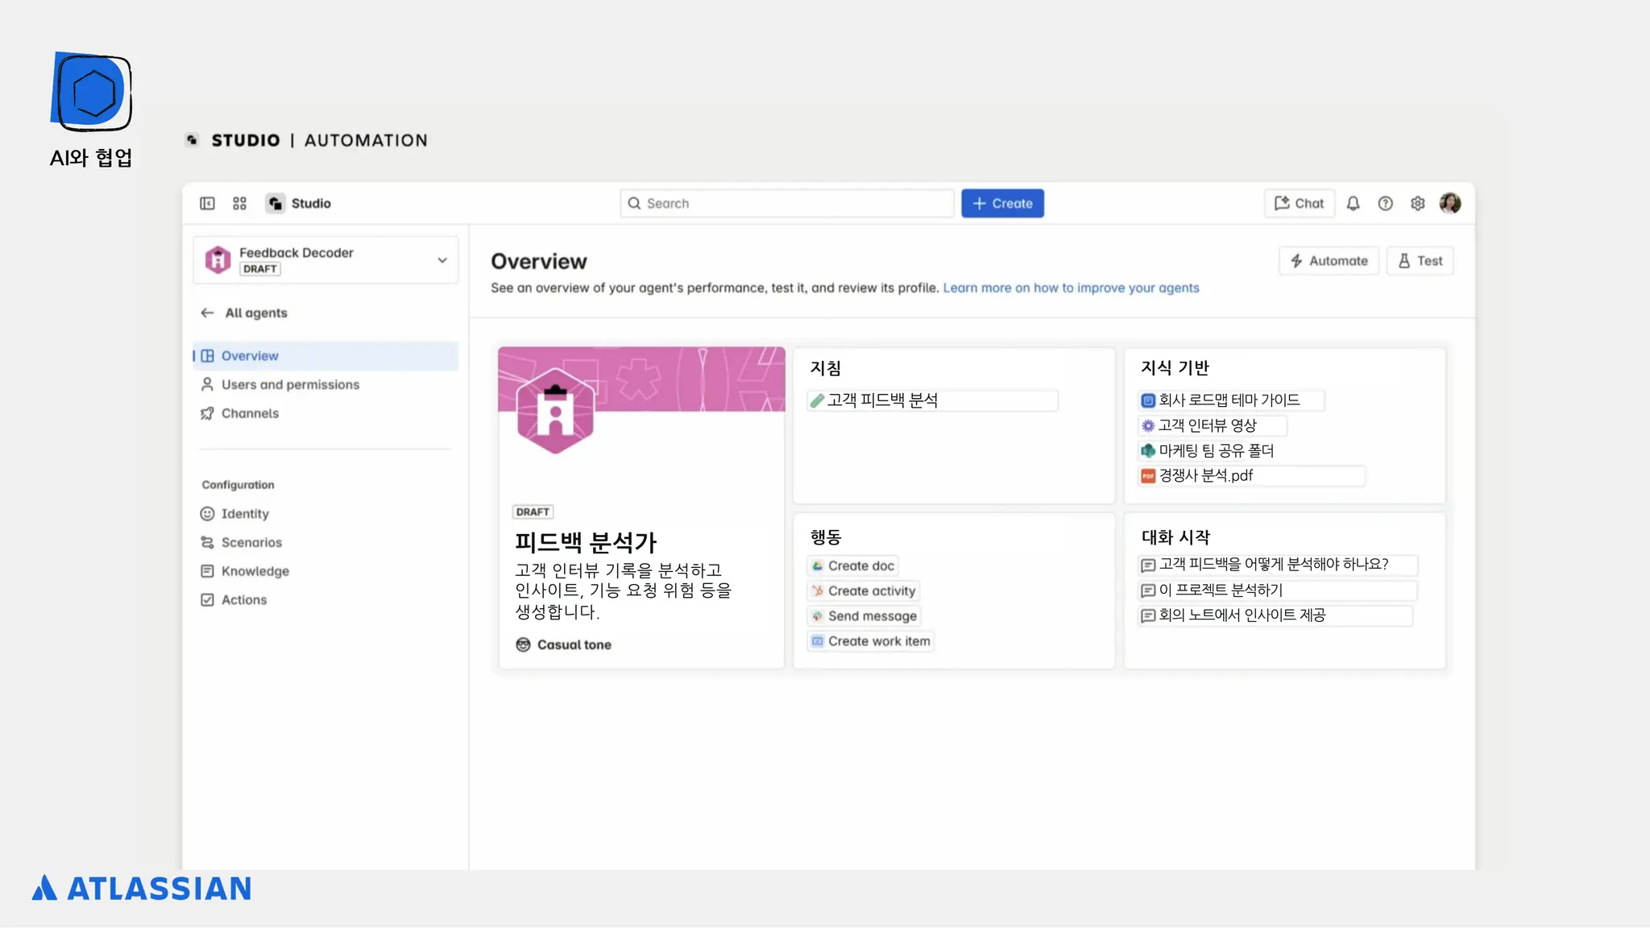Click the Scenarios icon
The width and height of the screenshot is (1650, 928).
pyautogui.click(x=207, y=542)
